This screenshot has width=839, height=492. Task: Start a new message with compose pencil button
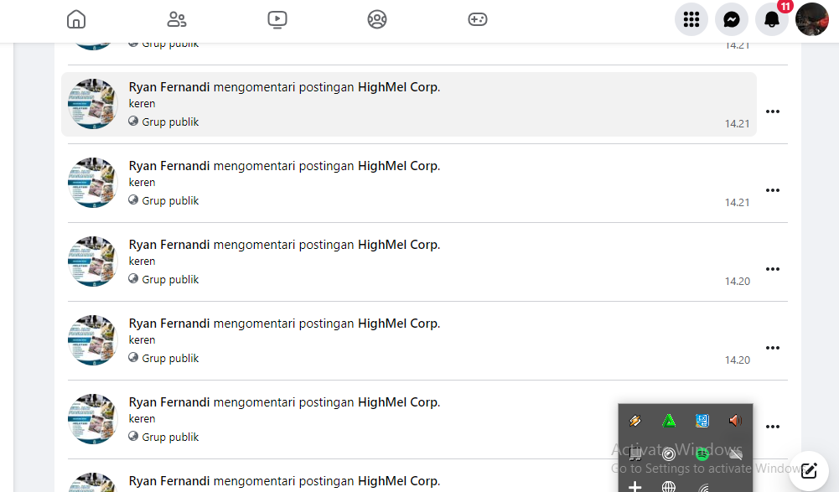(x=809, y=470)
